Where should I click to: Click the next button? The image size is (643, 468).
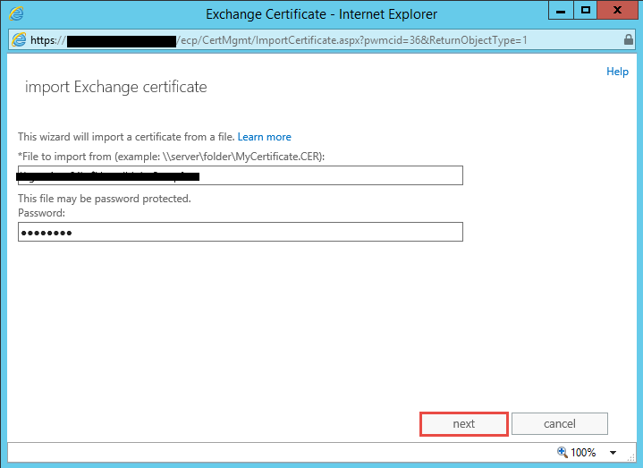pos(464,423)
